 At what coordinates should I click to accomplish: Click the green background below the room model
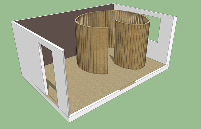[x=129, y=115]
